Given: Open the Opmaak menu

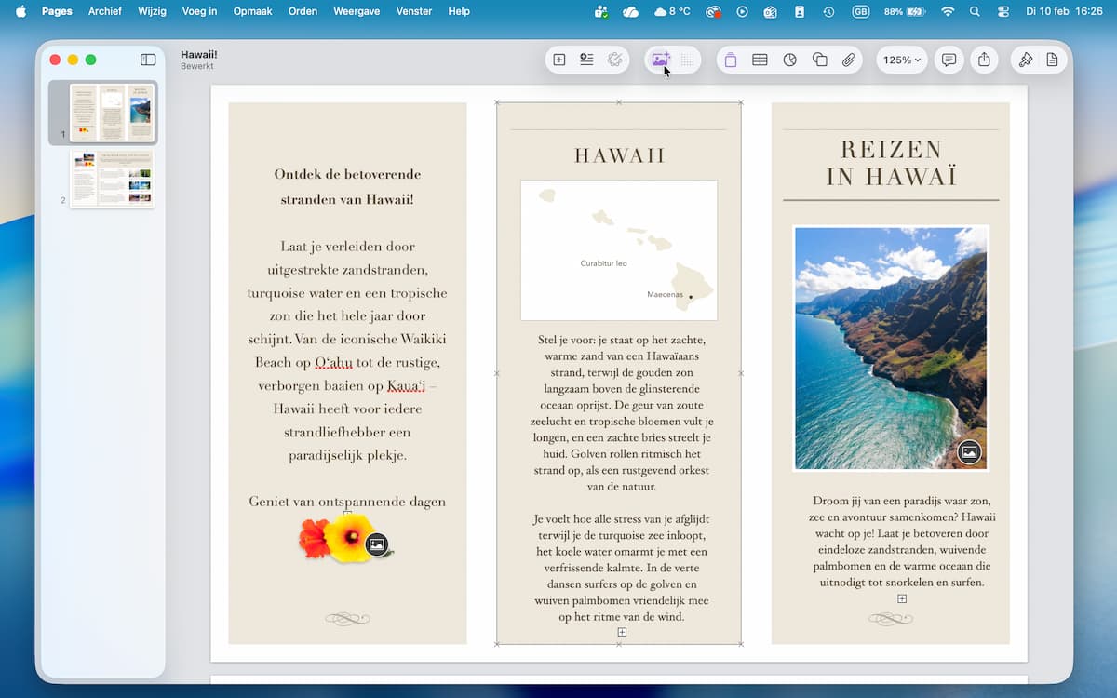Looking at the screenshot, I should click(251, 11).
